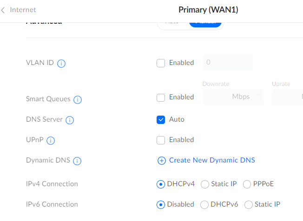Show info tooltip for Smart Queues

[78, 99]
